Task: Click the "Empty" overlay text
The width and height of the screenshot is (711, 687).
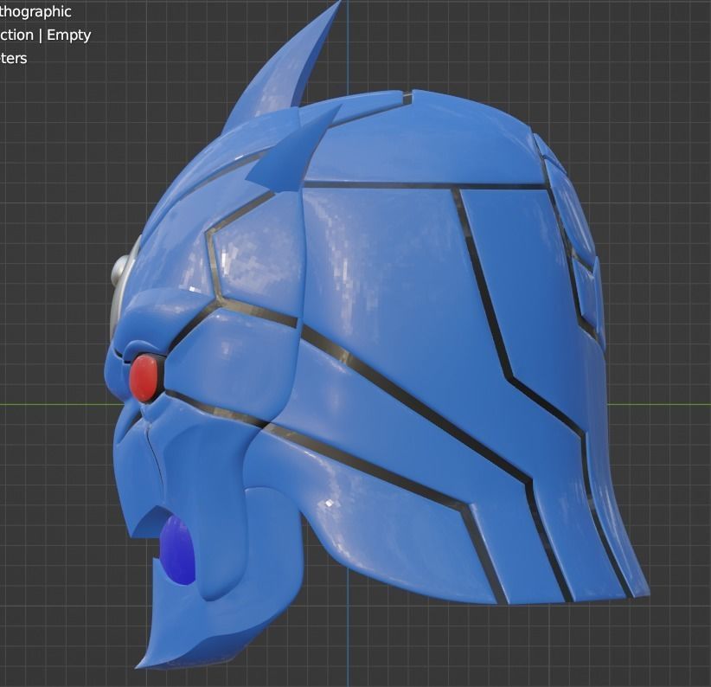Action: 69,35
